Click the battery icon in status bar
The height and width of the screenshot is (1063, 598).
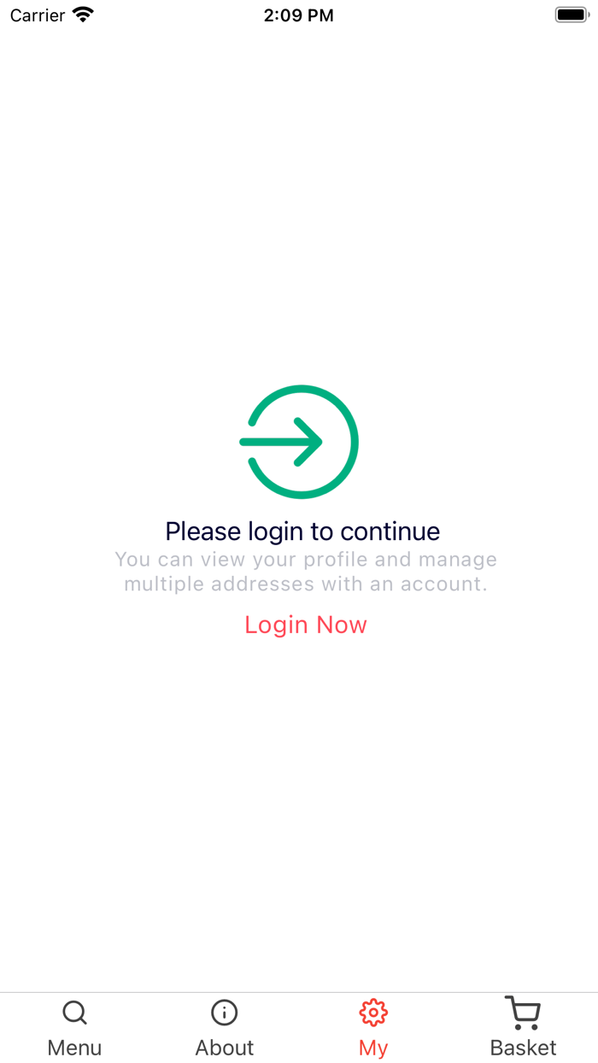(x=572, y=15)
